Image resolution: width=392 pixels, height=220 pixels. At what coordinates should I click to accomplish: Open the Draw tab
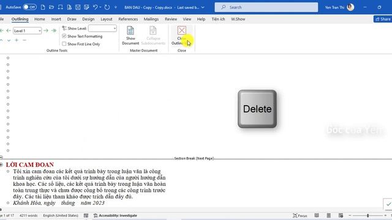[x=72, y=19]
